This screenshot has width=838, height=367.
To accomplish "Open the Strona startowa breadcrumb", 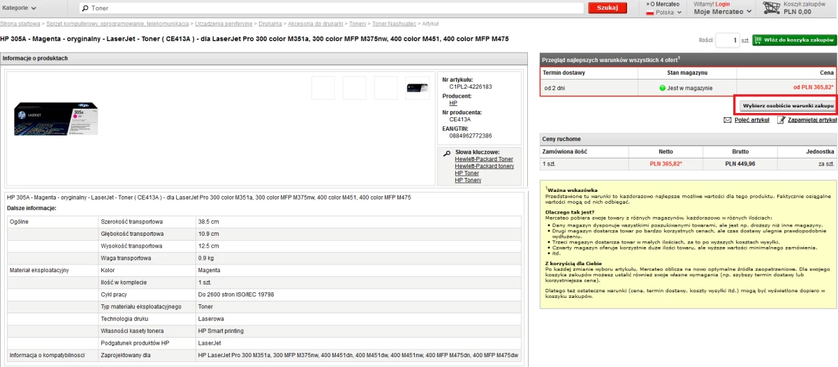I will 20,24.
